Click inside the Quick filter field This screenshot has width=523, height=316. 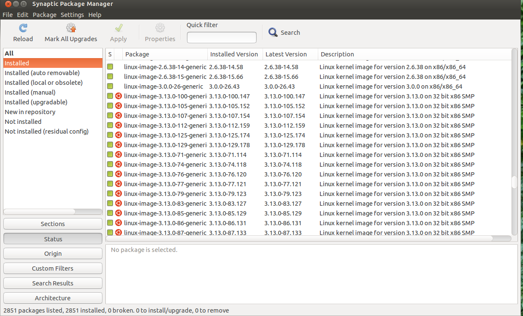(x=222, y=38)
